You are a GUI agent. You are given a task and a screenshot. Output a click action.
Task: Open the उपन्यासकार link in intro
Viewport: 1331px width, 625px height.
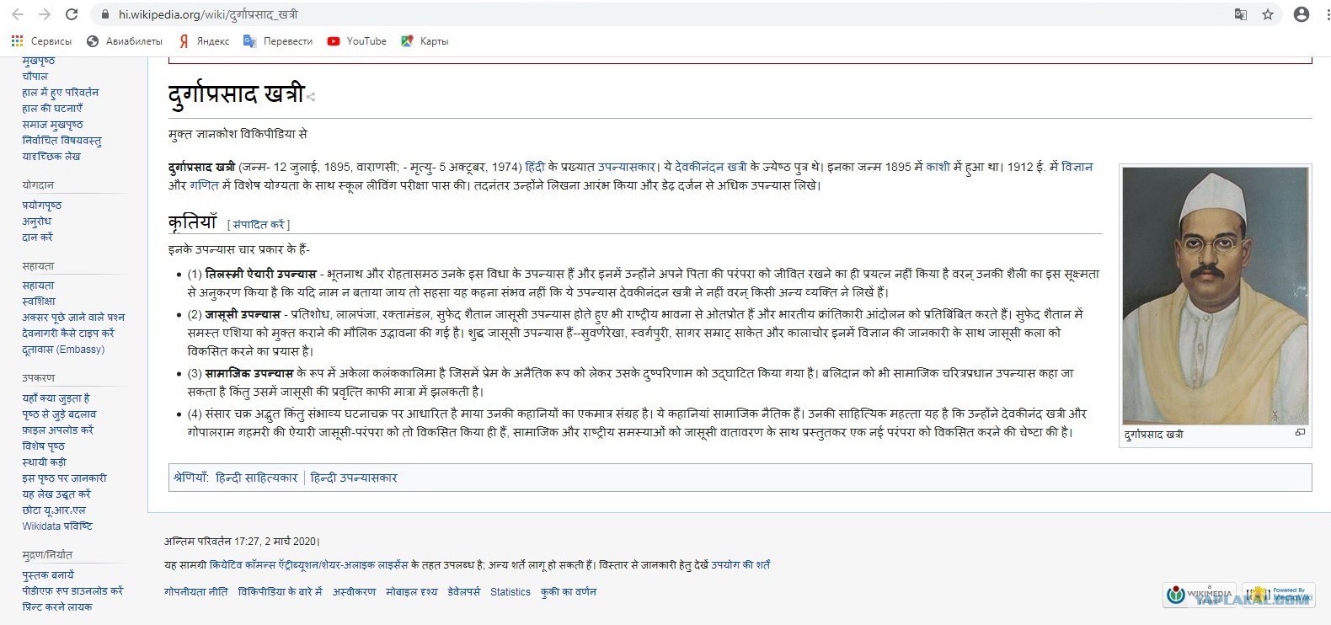(x=627, y=167)
